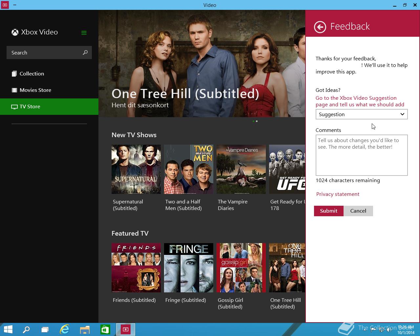Open Two and a Half Men thumbnail
420x336 pixels.
pyautogui.click(x=189, y=169)
